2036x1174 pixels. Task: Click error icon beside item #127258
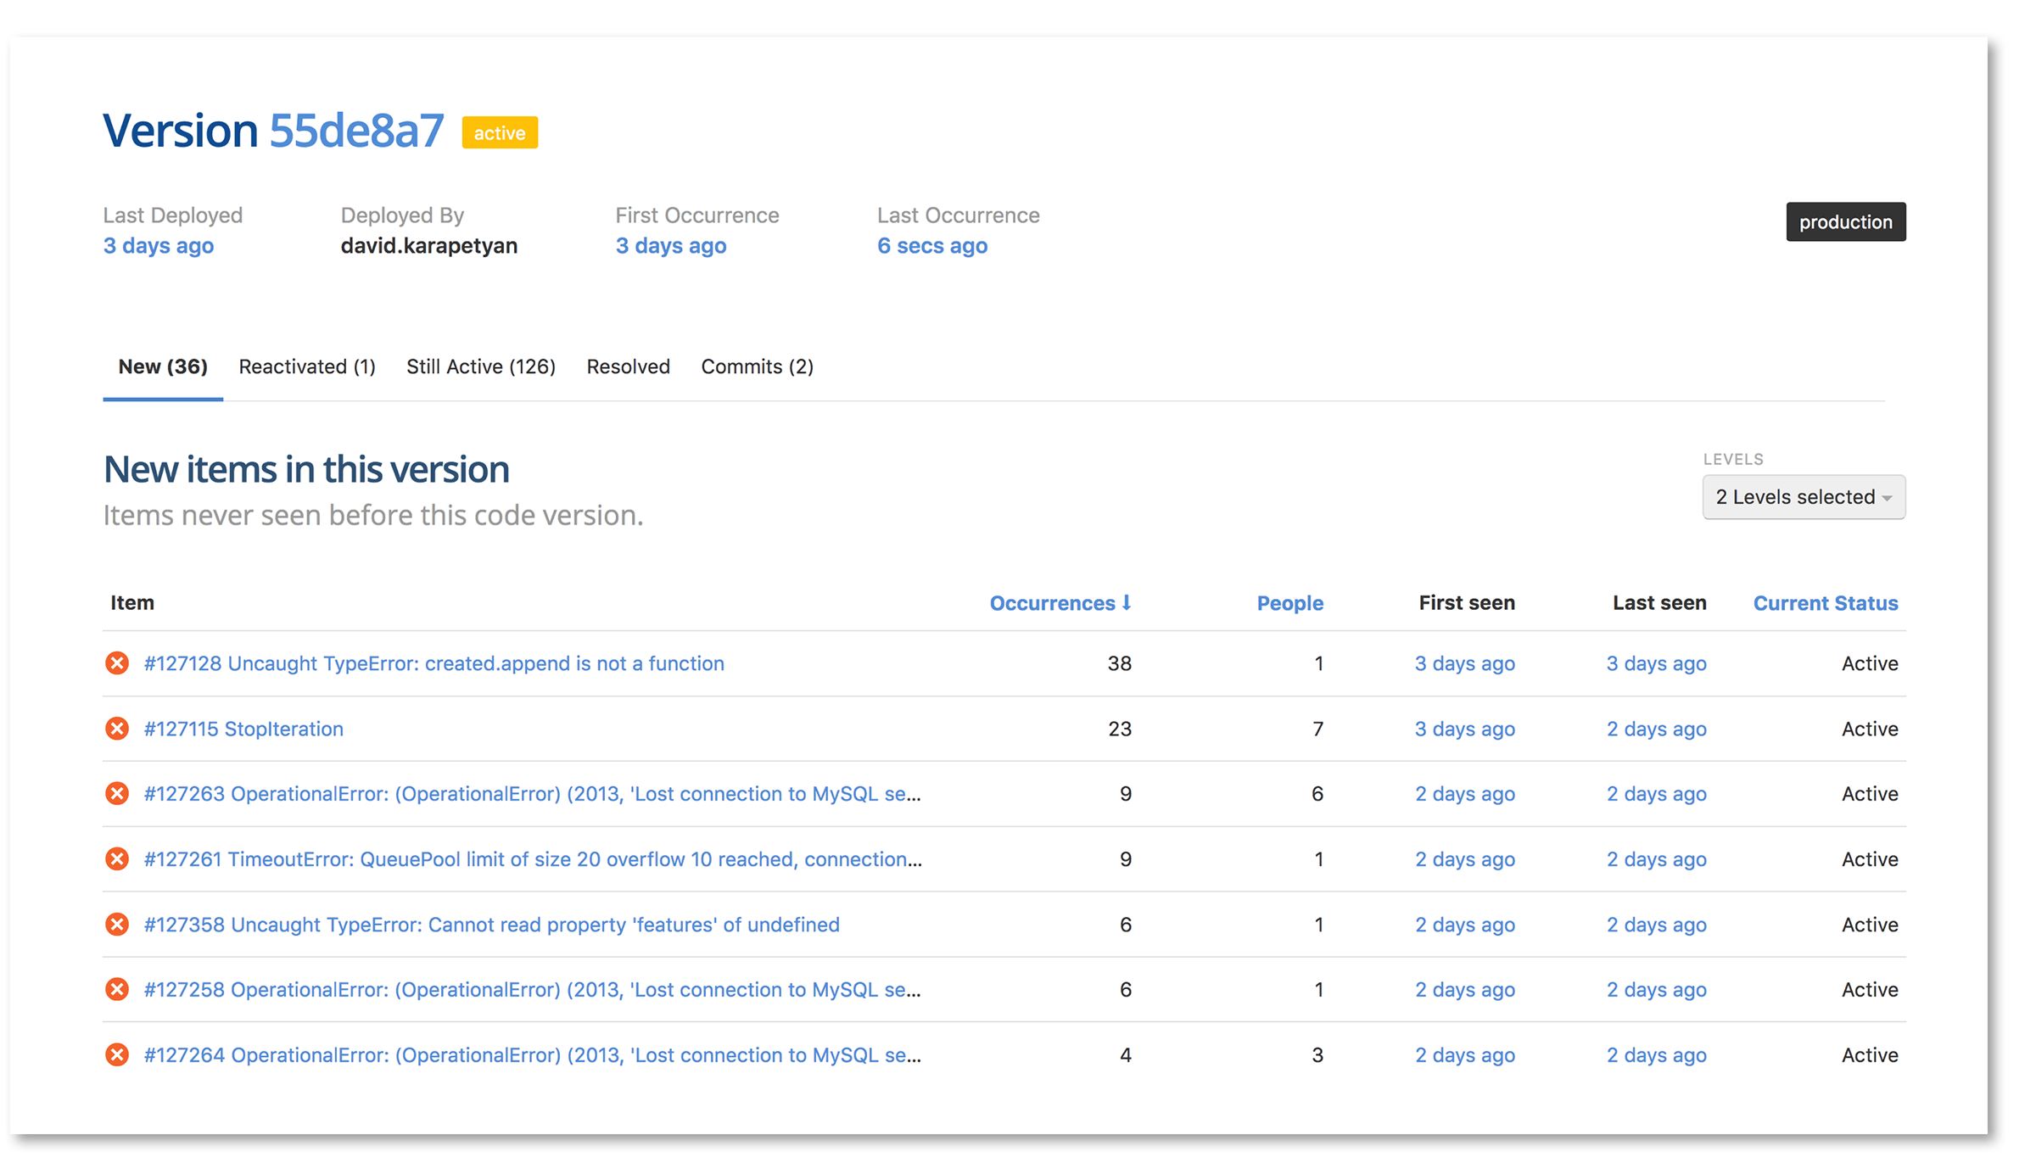coord(117,990)
